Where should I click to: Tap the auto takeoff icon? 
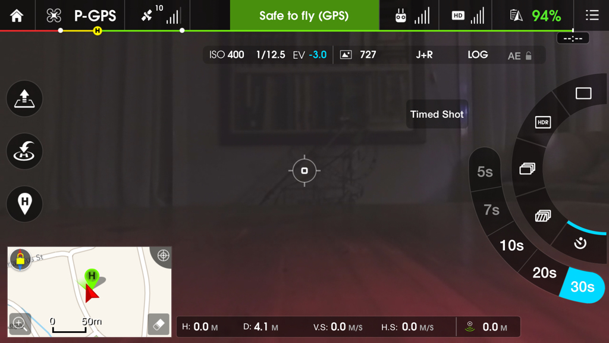[24, 98]
